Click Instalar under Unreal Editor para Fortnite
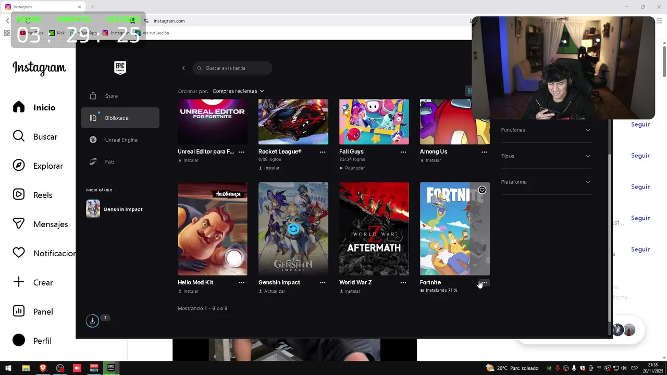Image resolution: width=667 pixels, height=375 pixels. tap(188, 160)
